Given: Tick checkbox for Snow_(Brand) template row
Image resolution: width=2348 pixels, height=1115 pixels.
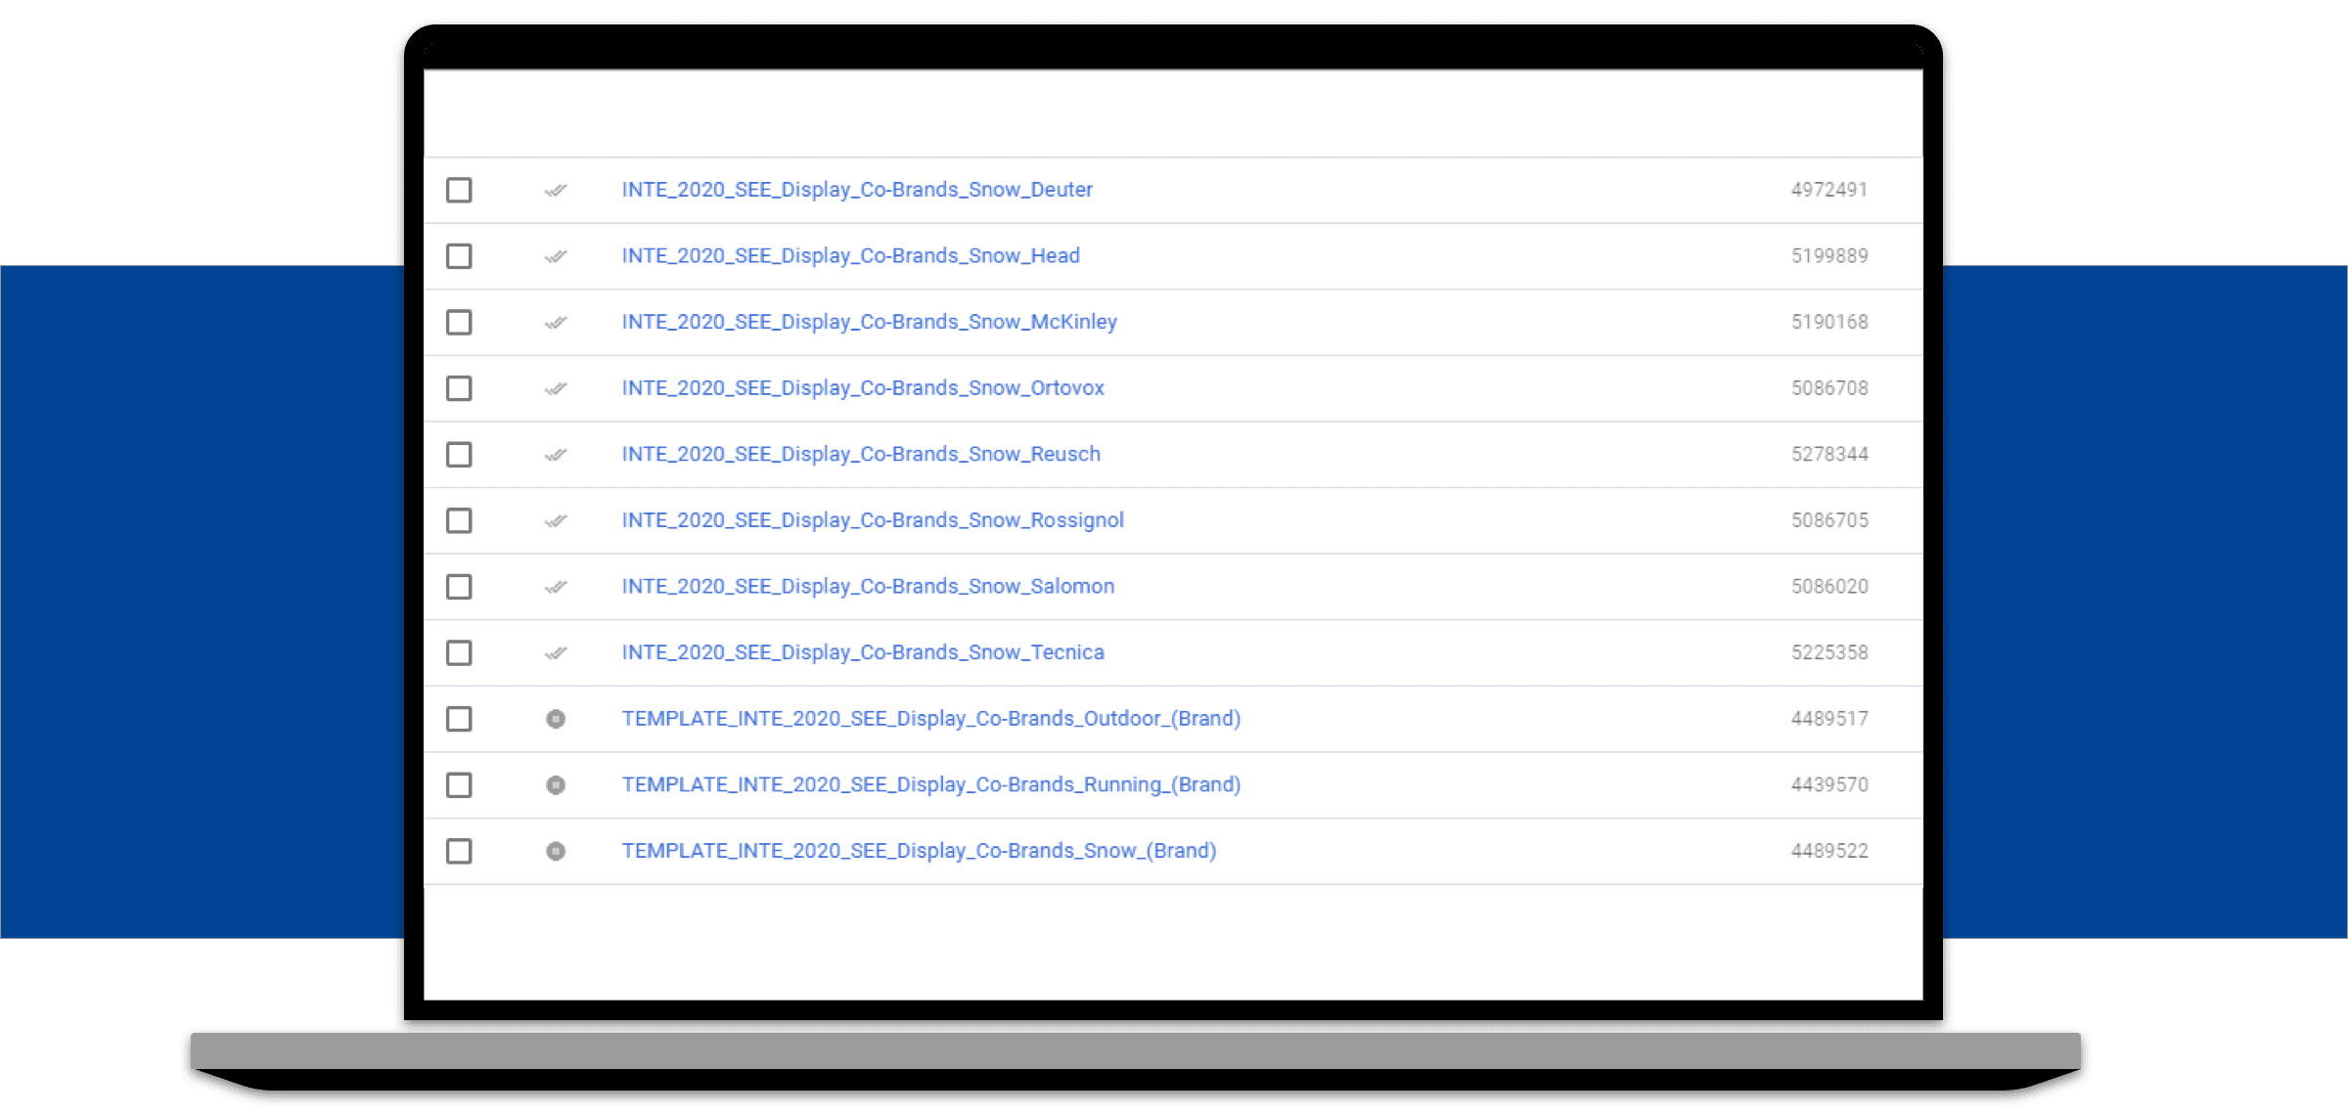Looking at the screenshot, I should pyautogui.click(x=459, y=851).
